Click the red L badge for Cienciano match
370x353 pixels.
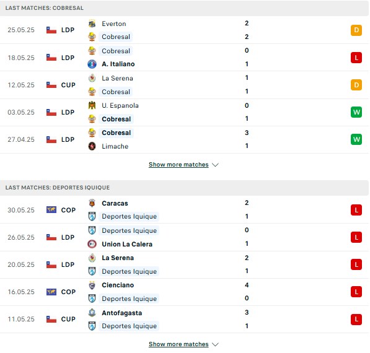(x=356, y=292)
